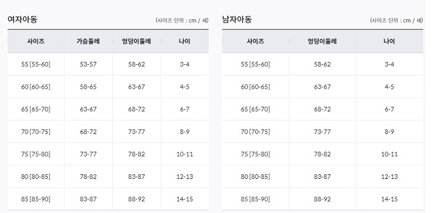Select boys' size 75 [75-80] cell
This screenshot has width=433, height=213.
256,154
